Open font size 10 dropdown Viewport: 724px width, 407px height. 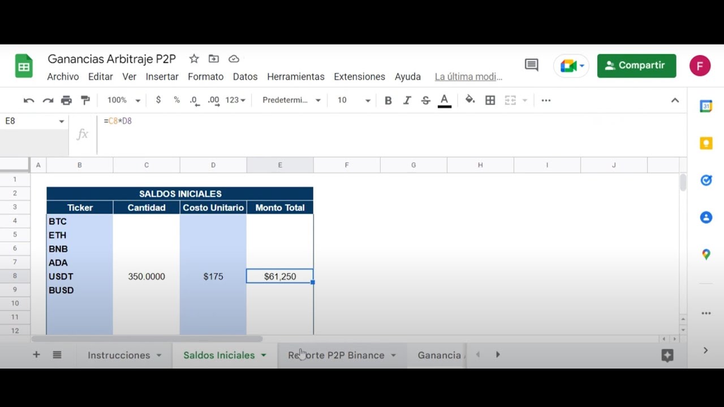354,100
